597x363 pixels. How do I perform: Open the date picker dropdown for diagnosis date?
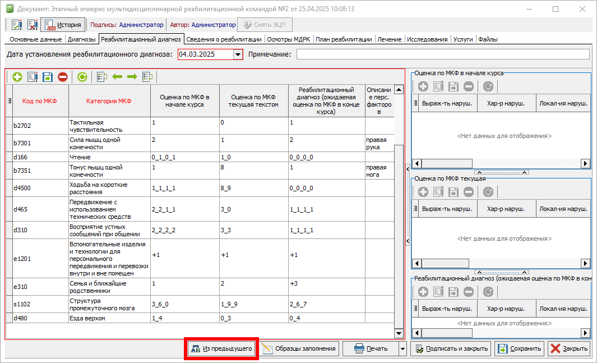[x=238, y=54]
